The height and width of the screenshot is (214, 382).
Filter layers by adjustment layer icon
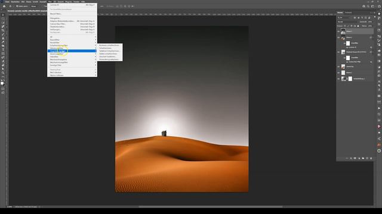[358, 17]
